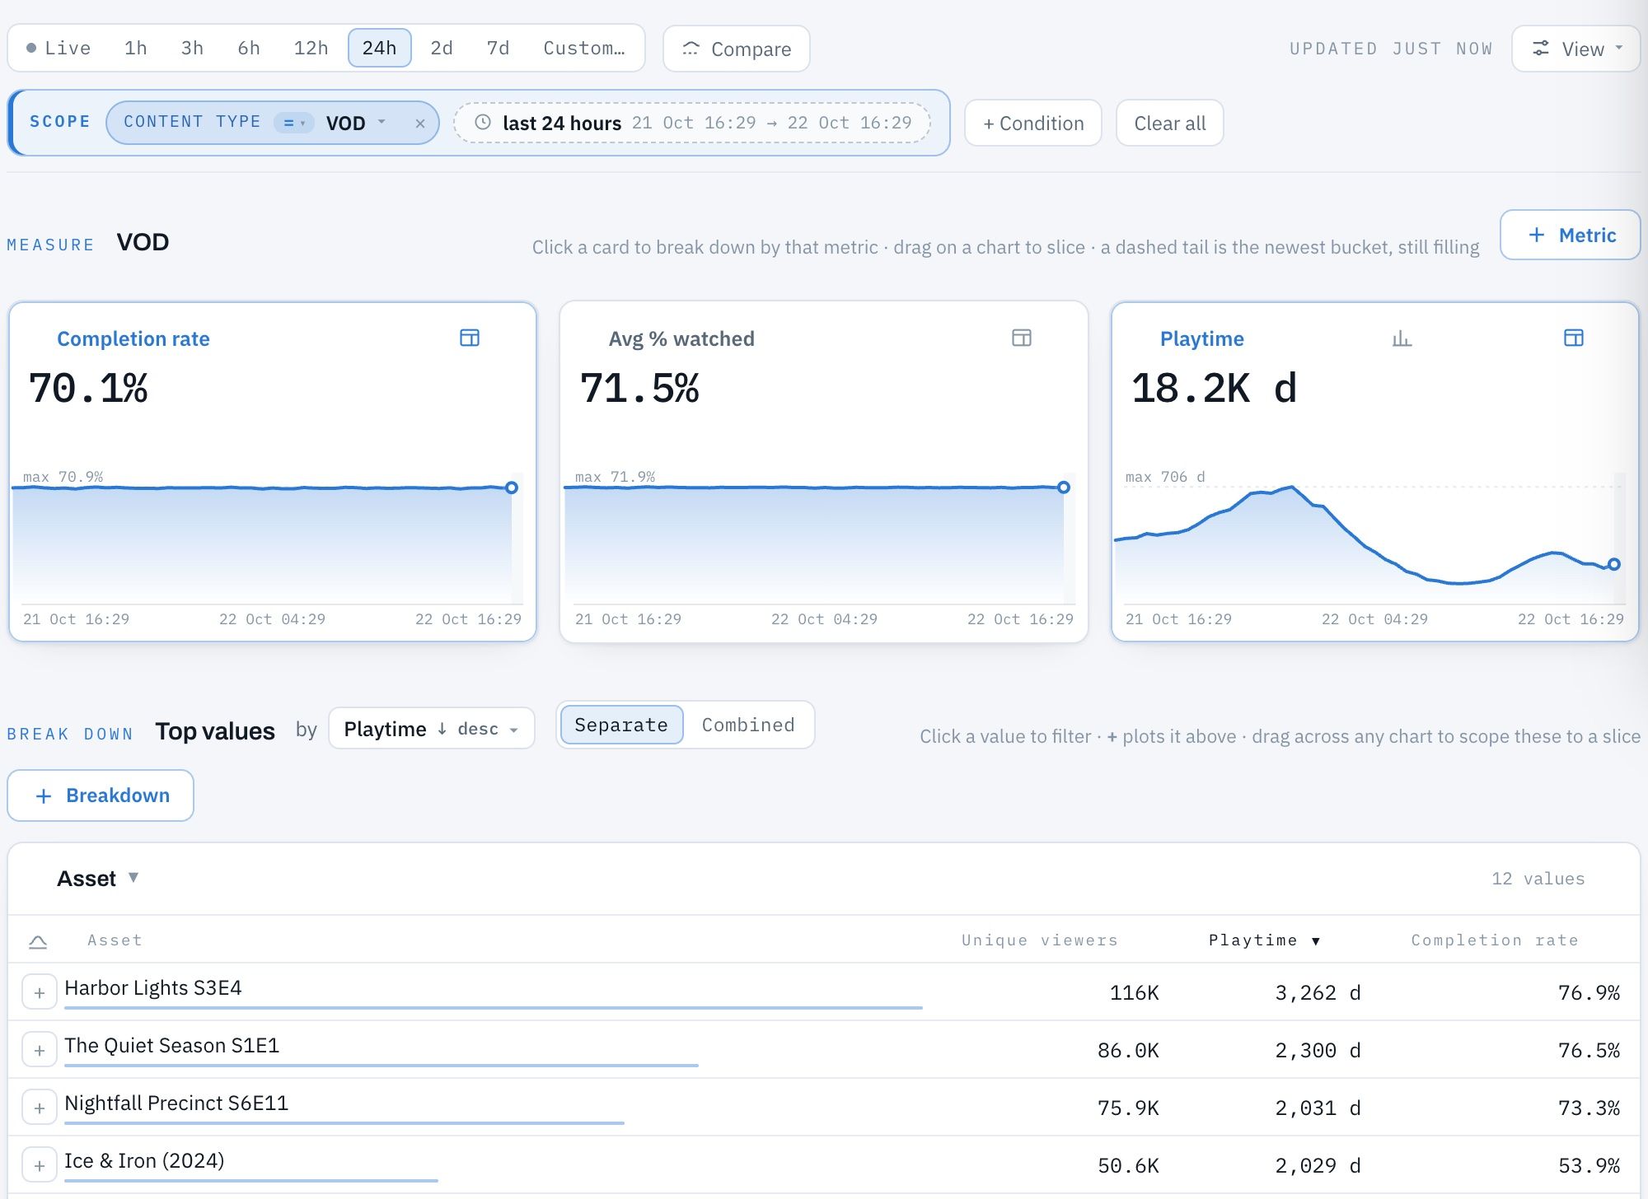This screenshot has width=1648, height=1199.
Task: Choose a Custom time range
Action: (x=584, y=48)
